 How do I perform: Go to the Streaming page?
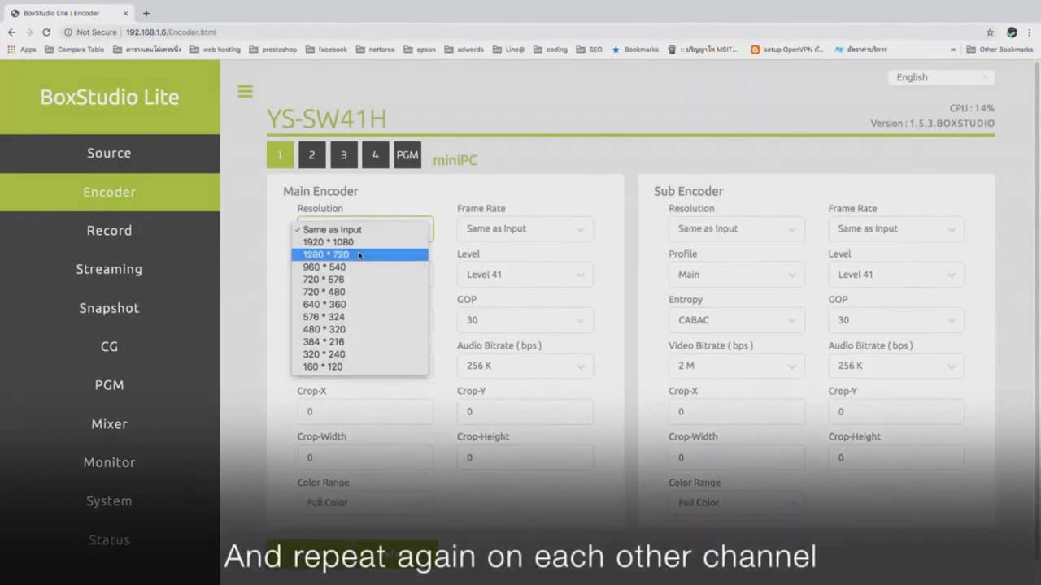pyautogui.click(x=109, y=269)
